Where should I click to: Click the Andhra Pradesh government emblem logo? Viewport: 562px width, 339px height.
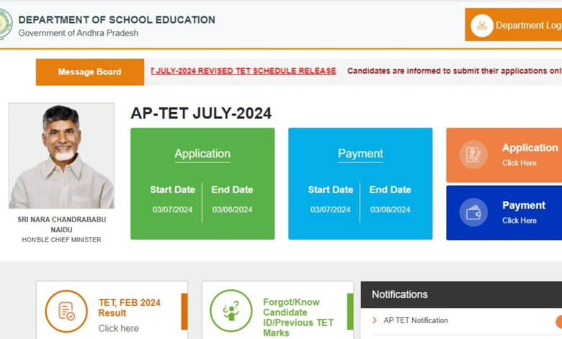click(x=5, y=25)
